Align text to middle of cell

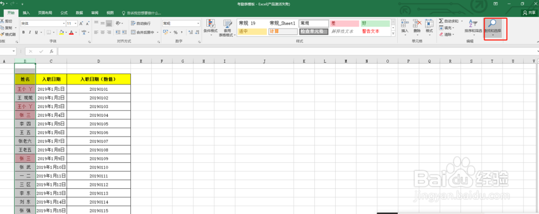coord(102,23)
